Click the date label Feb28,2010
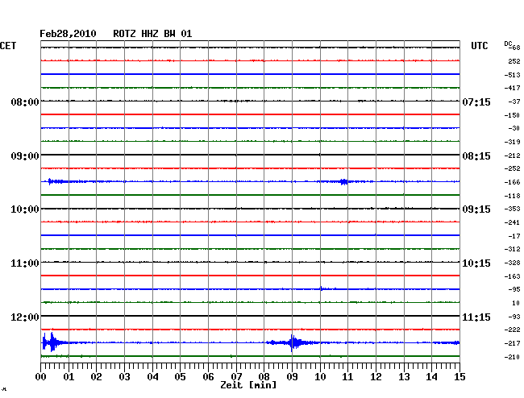The width and height of the screenshot is (524, 398). (x=68, y=34)
